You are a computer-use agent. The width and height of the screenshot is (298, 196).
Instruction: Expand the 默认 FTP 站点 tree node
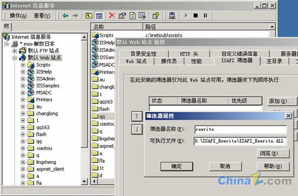point(15,51)
